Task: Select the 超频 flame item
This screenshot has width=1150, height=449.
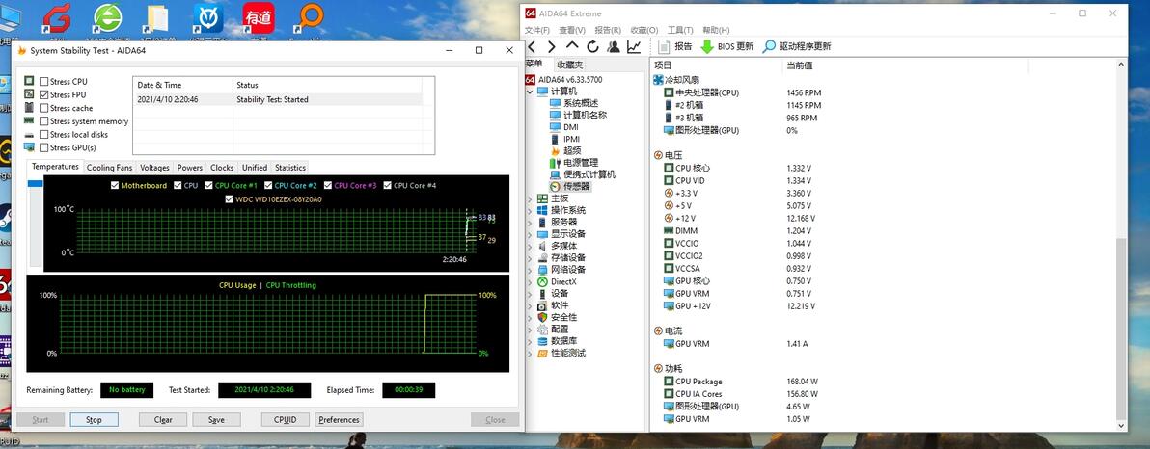Action: [x=572, y=150]
